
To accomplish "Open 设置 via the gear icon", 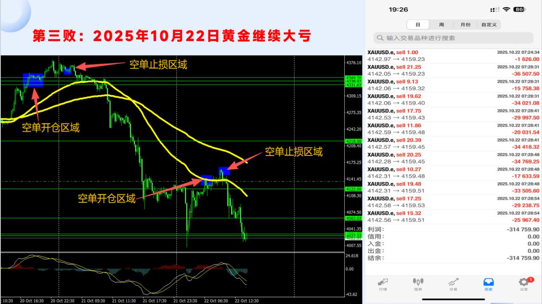I will (523, 282).
